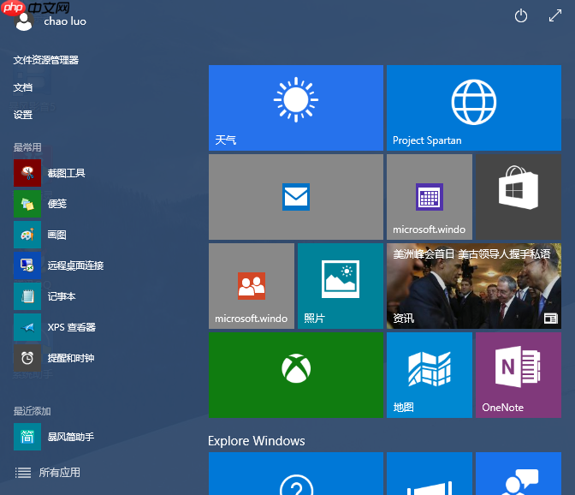Viewport: 575px width, 495px height.
Task: Open the partially visible blue tile between help and feedback
Action: tap(430, 474)
